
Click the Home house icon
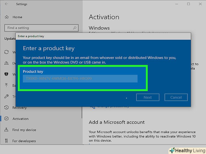[x=7, y=17]
